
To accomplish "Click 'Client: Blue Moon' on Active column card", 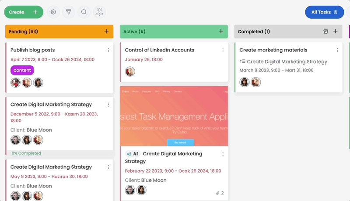I will 146,181.
